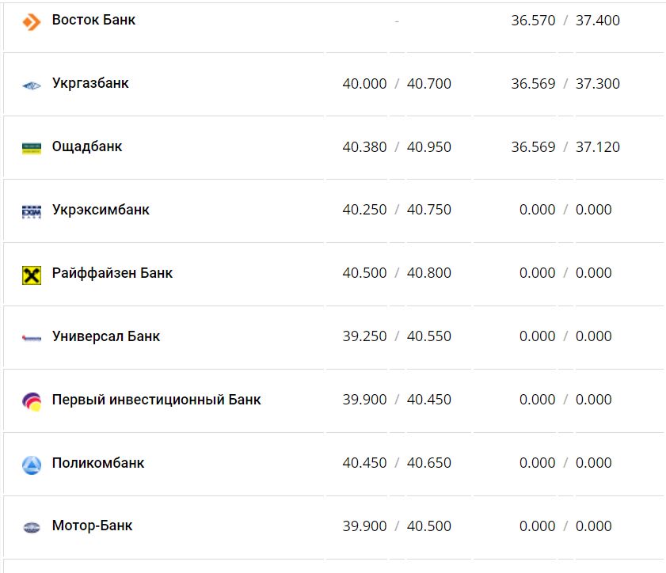The width and height of the screenshot is (666, 573).
Task: Open the Восток Банк link
Action: (x=93, y=20)
